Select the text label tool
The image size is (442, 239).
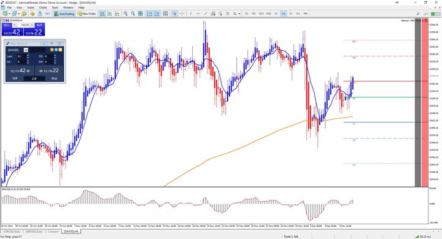click(x=228, y=13)
